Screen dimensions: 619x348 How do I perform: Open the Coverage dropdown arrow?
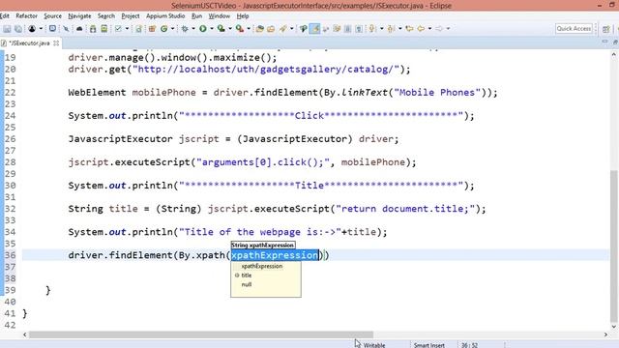point(230,29)
